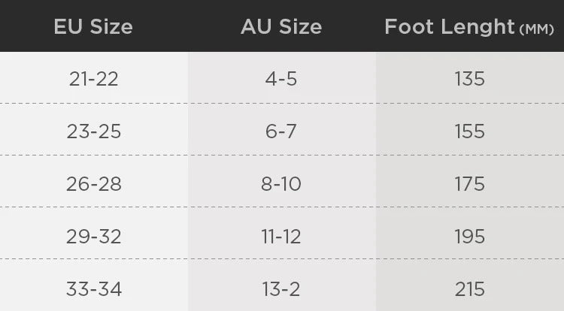
Task: Select the EU size 26-28 cell
Action: (x=93, y=184)
